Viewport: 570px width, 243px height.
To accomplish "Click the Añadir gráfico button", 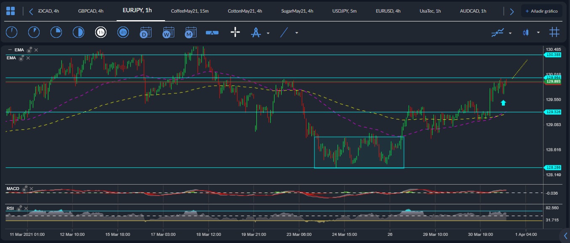I will tap(541, 11).
